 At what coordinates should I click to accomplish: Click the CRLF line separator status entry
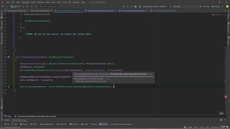[x=195, y=127]
